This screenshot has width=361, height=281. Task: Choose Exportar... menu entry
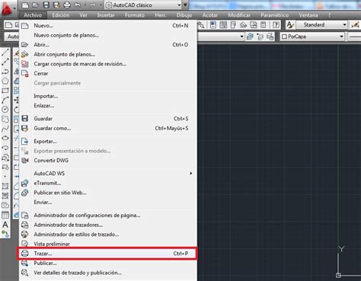pos(108,142)
